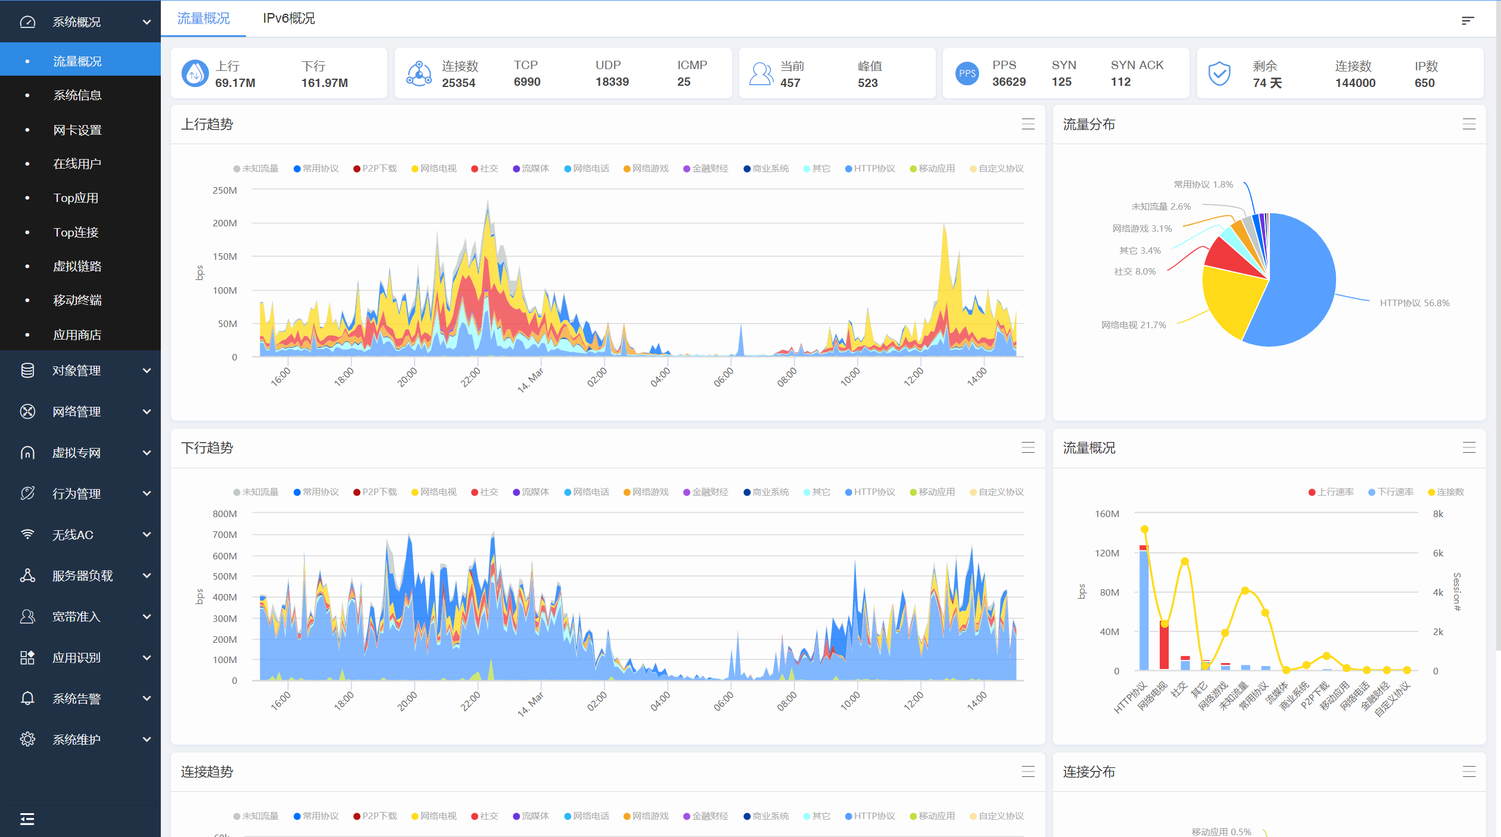Switch to the IPv6概况 tab
This screenshot has height=837, width=1501.
(289, 18)
